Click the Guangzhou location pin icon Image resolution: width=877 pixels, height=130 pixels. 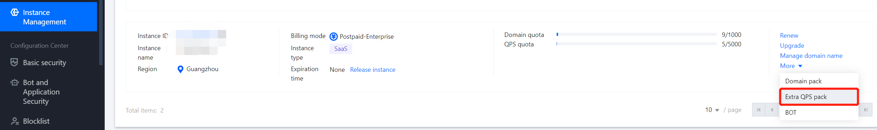click(x=180, y=69)
